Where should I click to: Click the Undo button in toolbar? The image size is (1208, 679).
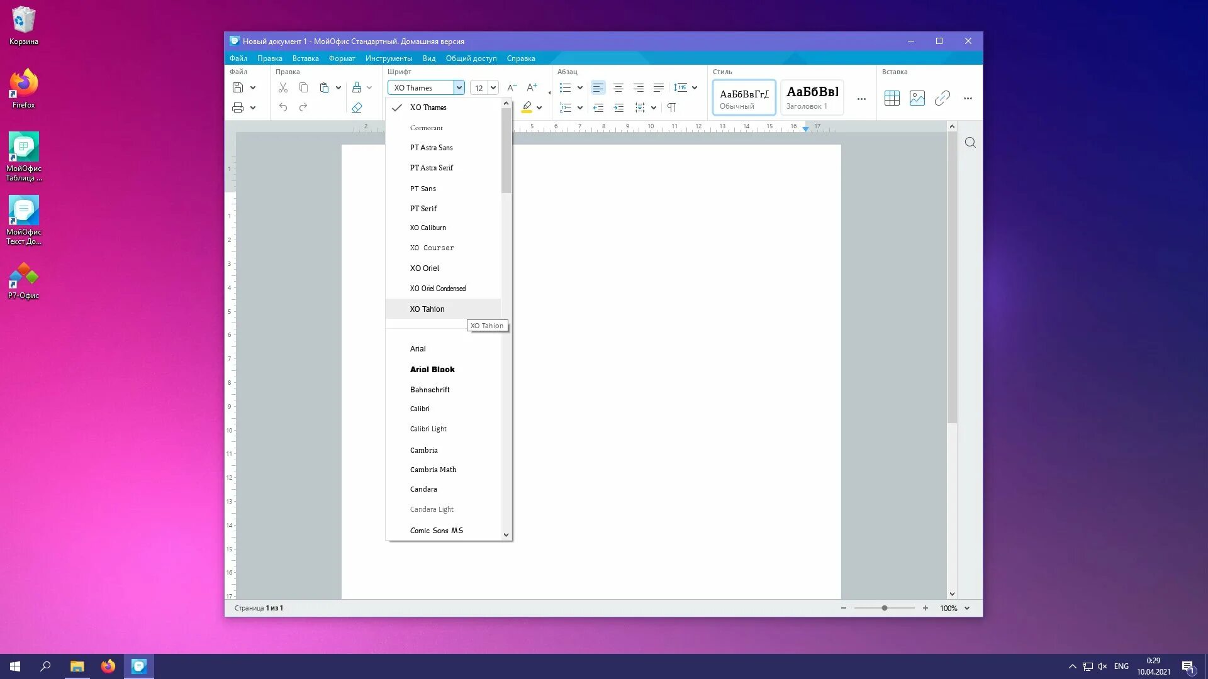pyautogui.click(x=283, y=108)
